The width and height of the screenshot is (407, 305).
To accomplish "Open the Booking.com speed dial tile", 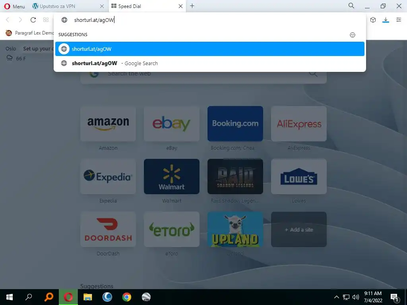I will tap(235, 124).
